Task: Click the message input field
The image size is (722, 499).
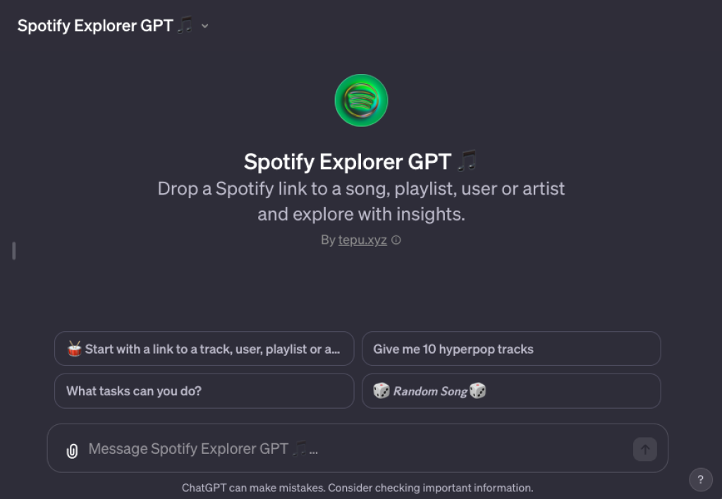Action: [282, 448]
